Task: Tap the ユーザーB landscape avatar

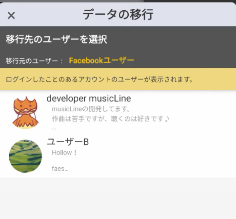Action: pyautogui.click(x=25, y=156)
